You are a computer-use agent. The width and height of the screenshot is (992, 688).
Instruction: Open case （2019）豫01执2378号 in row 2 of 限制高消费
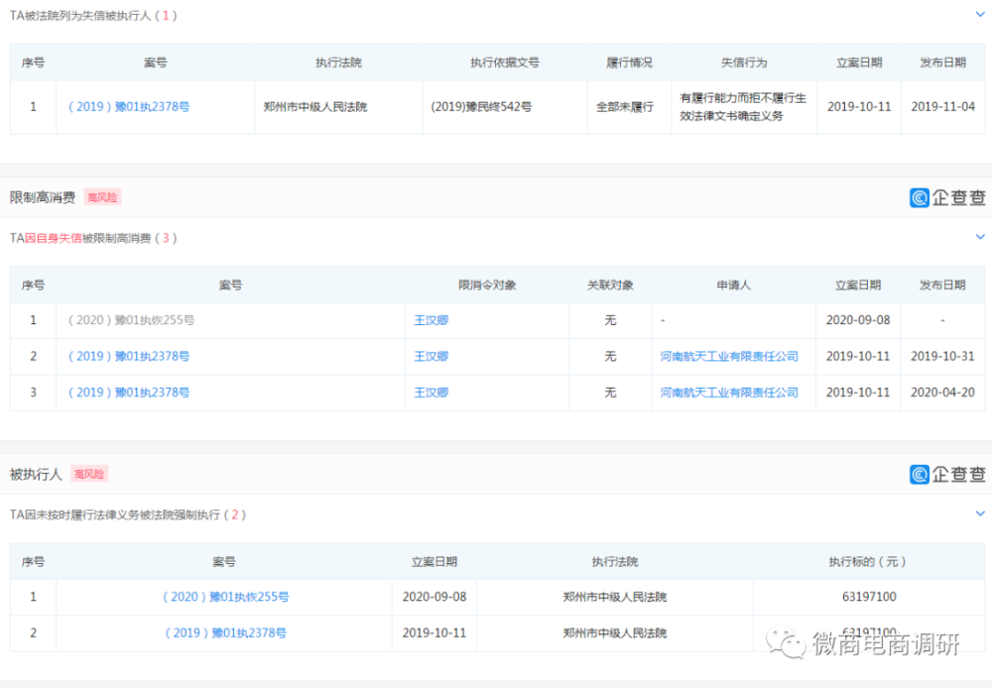coord(127,356)
